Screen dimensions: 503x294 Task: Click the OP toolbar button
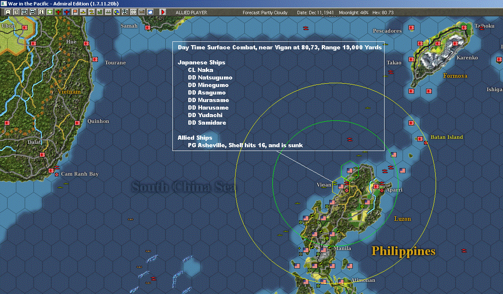pyautogui.click(x=133, y=12)
